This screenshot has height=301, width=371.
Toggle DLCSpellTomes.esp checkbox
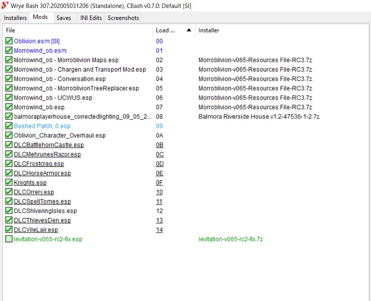click(x=9, y=201)
